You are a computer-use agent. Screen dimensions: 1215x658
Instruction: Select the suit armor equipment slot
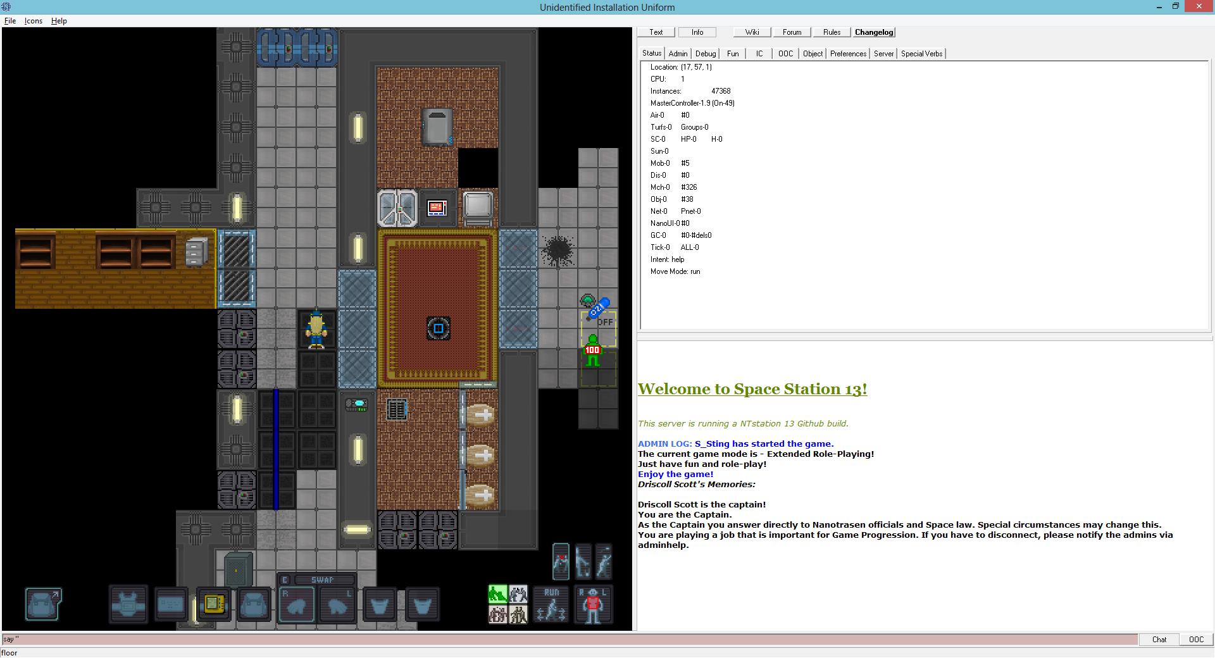[x=128, y=605]
